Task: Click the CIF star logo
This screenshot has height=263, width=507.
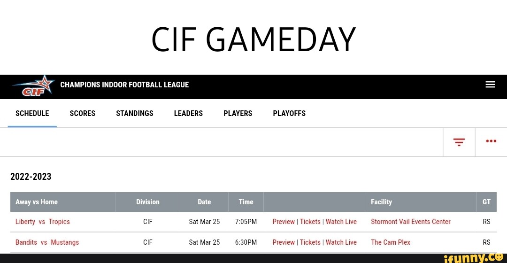Action: click(x=34, y=86)
